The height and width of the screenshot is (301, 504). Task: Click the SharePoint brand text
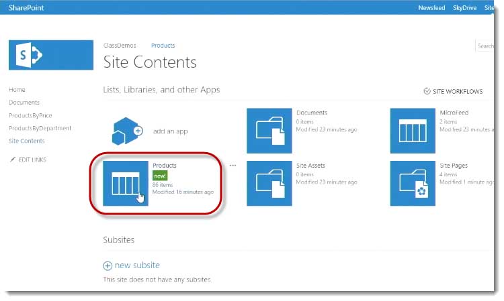coord(26,7)
